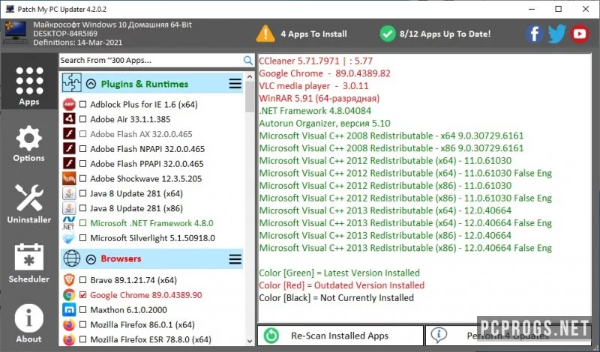
Task: Click the green Re-Scan refresh icon
Action: (271, 336)
